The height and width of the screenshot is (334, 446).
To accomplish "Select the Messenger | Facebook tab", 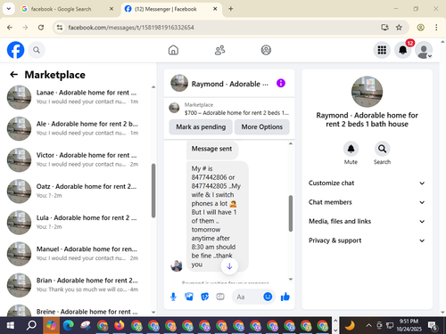I will tap(171, 9).
